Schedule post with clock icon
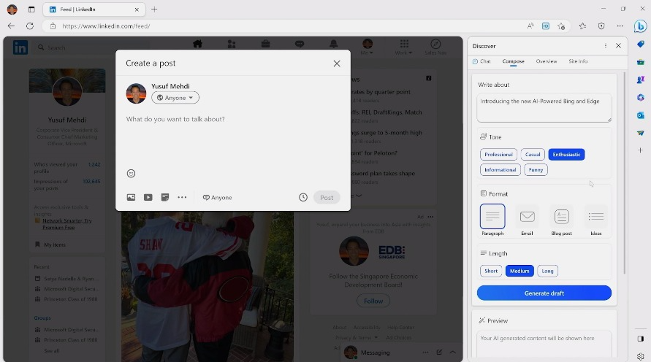Viewport: 651px width, 362px height. point(303,197)
